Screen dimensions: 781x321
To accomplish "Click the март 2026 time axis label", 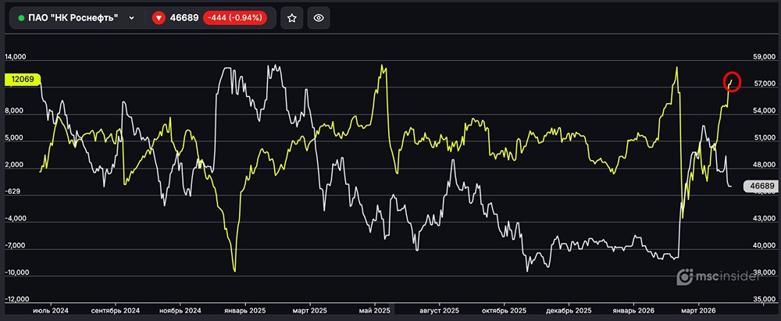I will click(698, 310).
